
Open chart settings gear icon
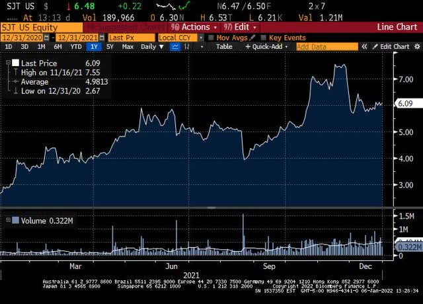tap(417, 47)
